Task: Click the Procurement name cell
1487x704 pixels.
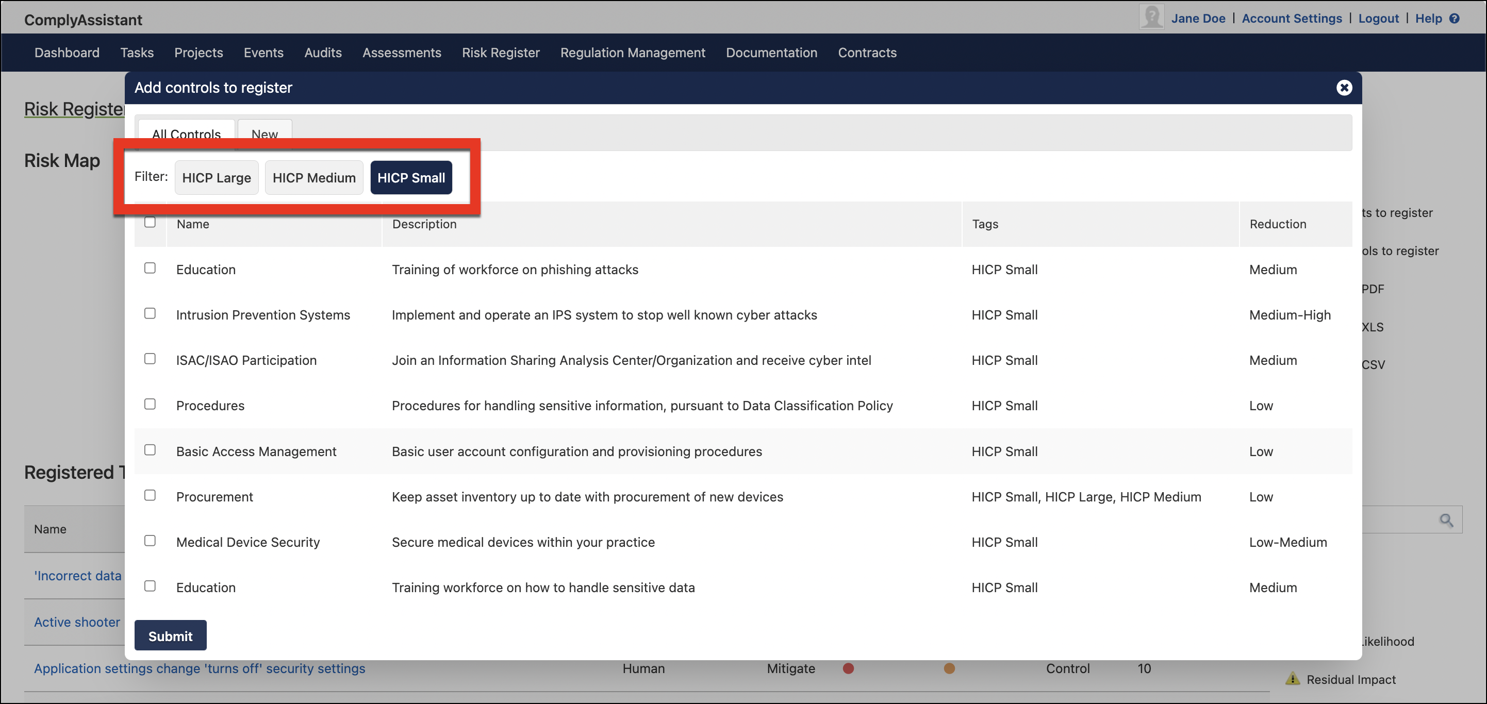Action: pos(214,497)
